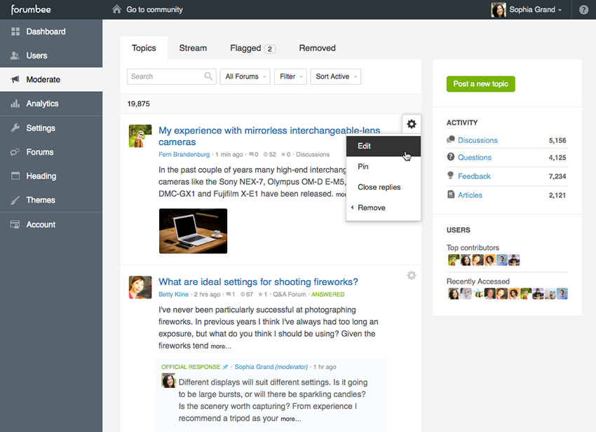This screenshot has width=596, height=432.
Task: Switch to the Flagged tab
Action: 252,48
